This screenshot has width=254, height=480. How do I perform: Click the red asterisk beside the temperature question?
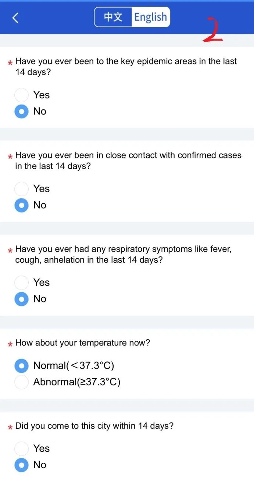[x=10, y=344]
